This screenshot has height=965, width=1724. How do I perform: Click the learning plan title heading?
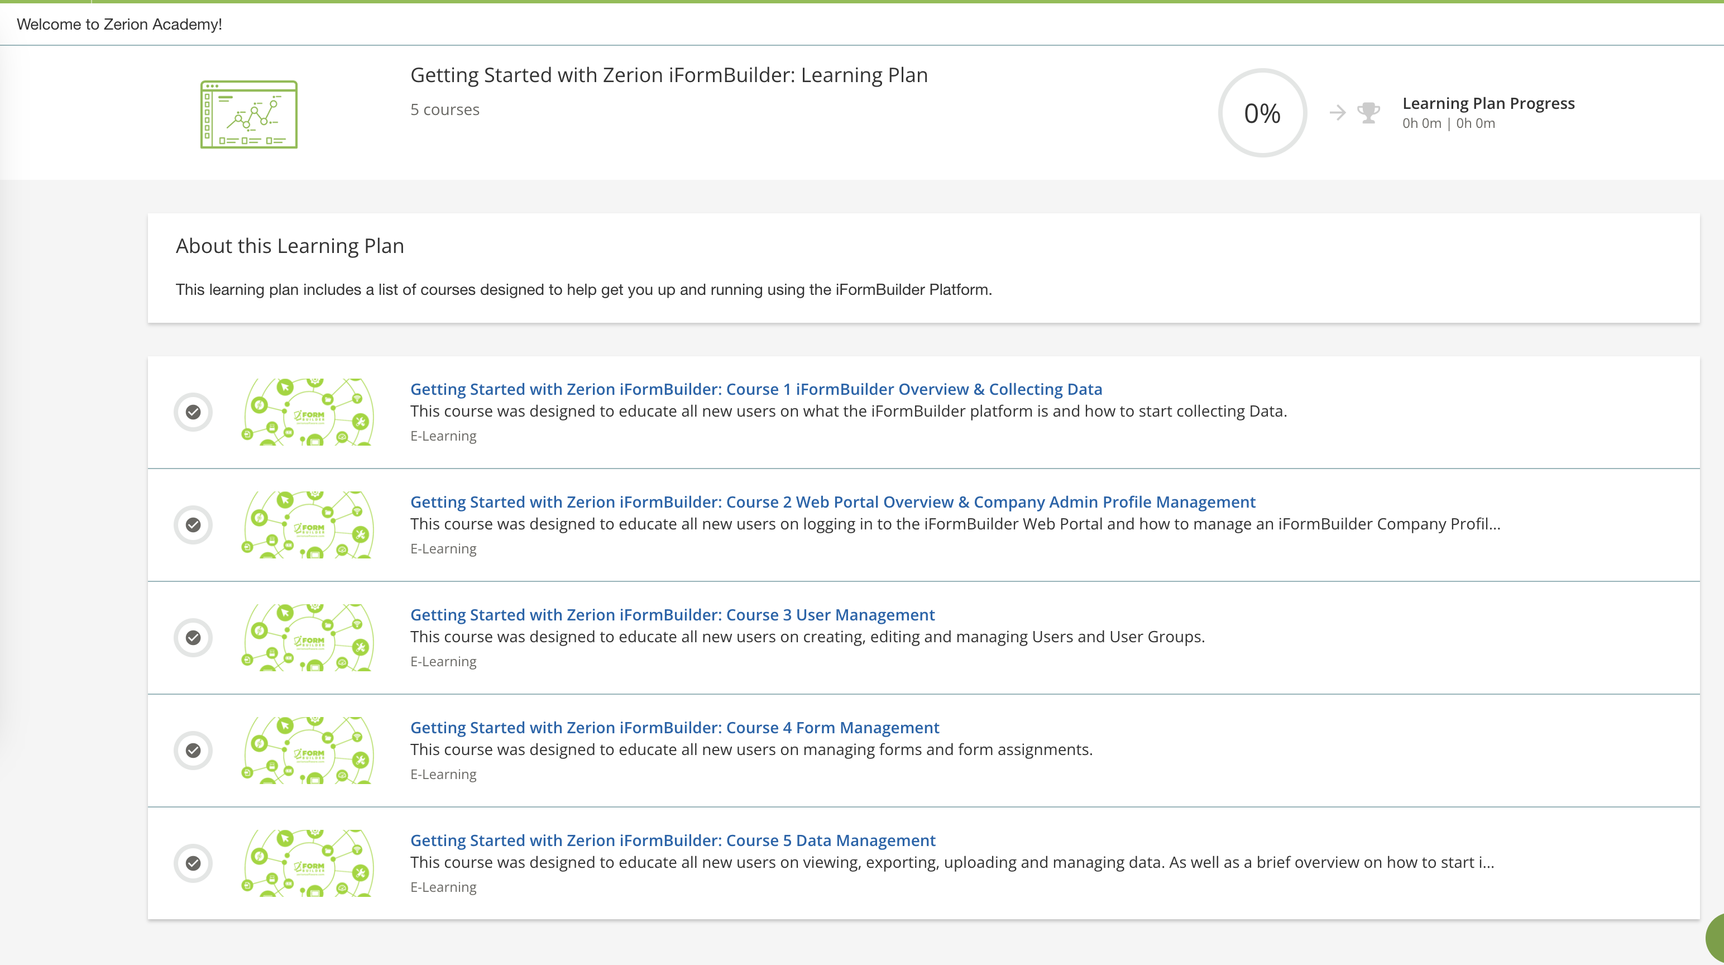(669, 75)
